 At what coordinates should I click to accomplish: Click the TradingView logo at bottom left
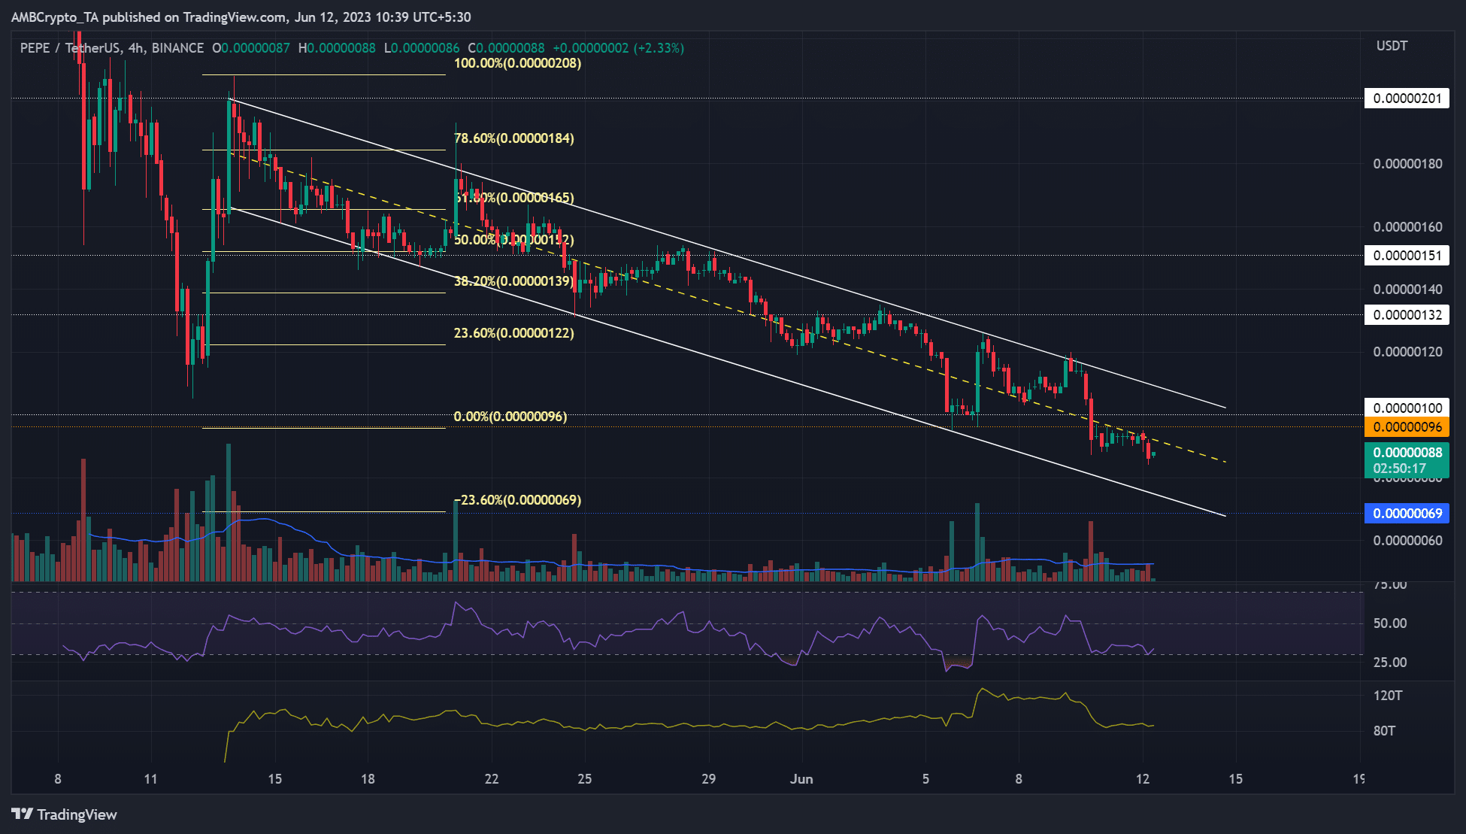click(65, 814)
